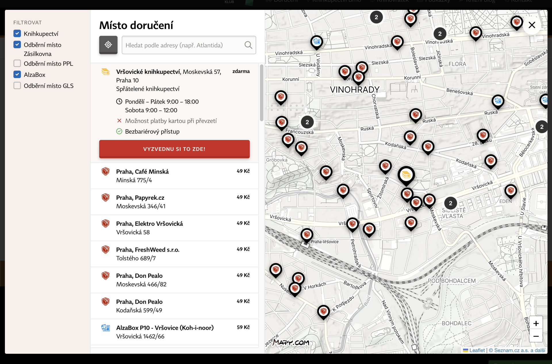The image size is (552, 364).
Task: Click cluster marker 2 near Sídliště Vlasta
Action: tap(451, 203)
